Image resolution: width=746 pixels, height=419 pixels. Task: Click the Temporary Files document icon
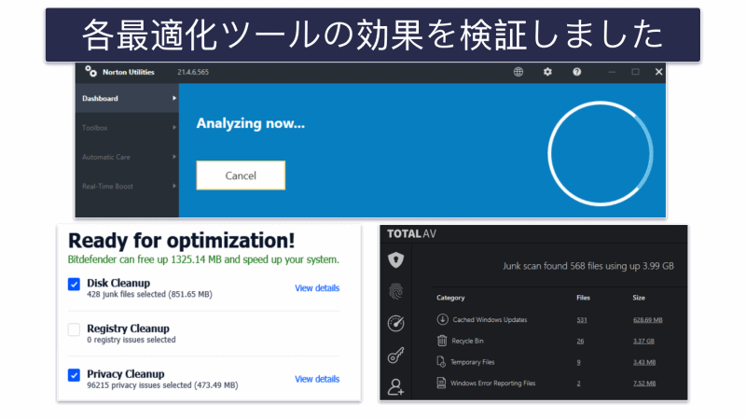click(x=441, y=362)
